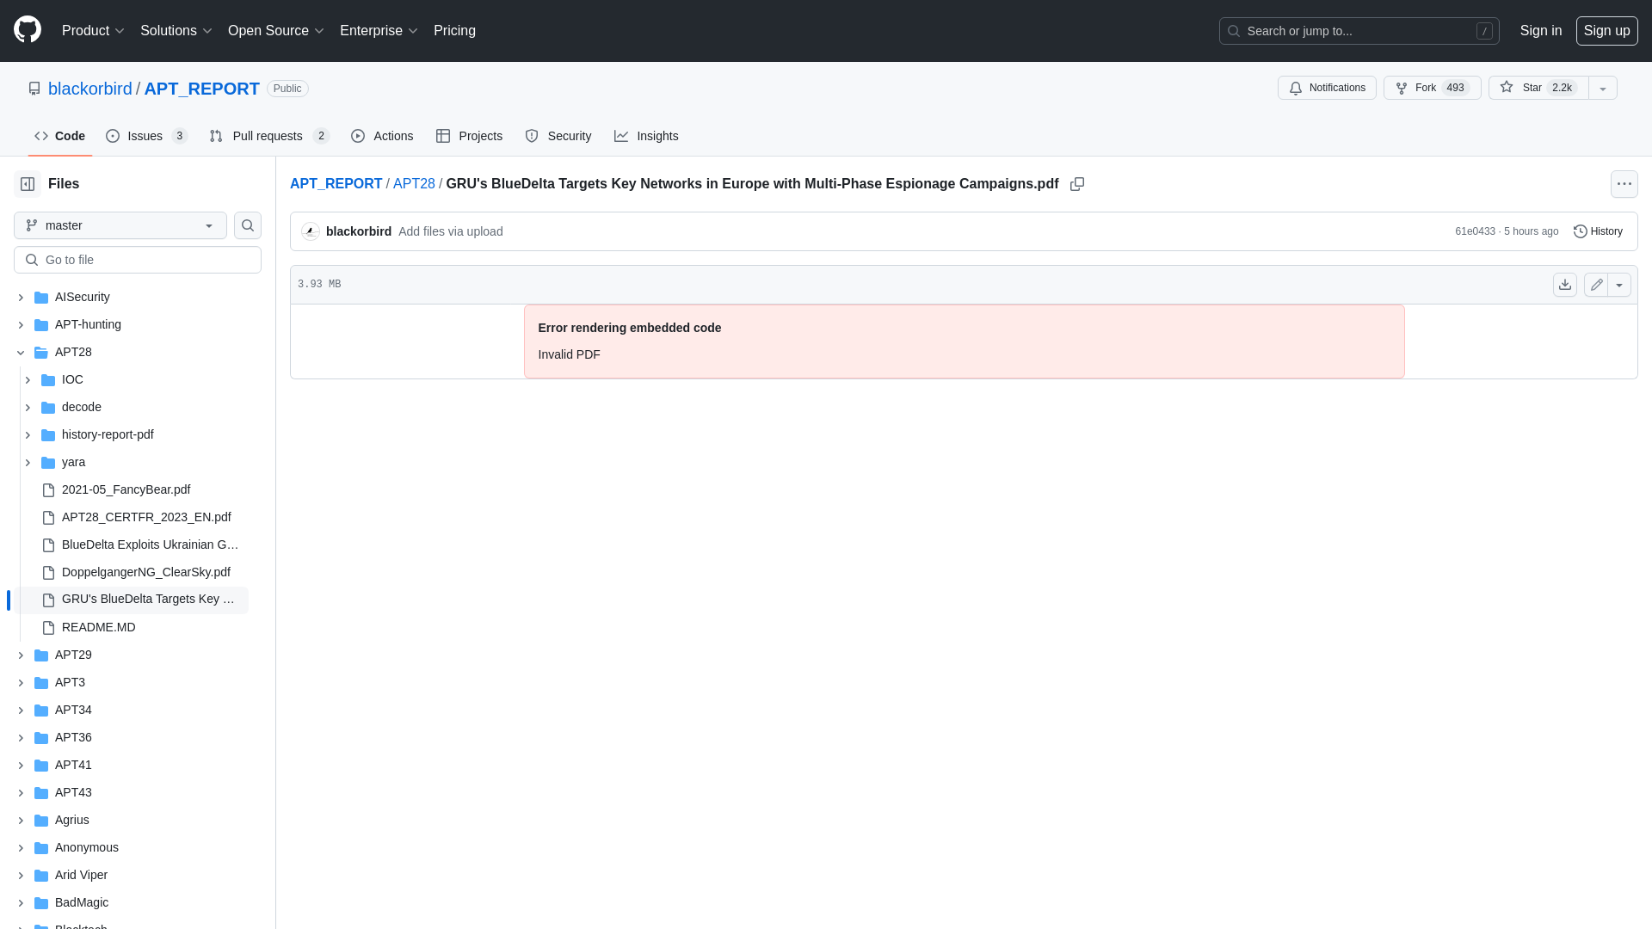Star the APT_REPORT repository
The height and width of the screenshot is (929, 1652).
tap(1538, 88)
